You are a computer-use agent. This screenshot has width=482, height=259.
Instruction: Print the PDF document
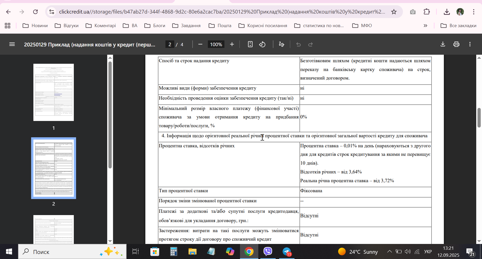[456, 44]
